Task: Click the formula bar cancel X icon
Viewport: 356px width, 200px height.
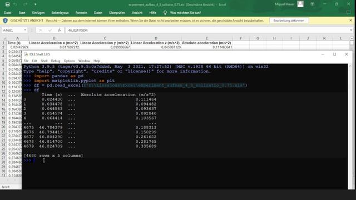Action: click(x=41, y=30)
